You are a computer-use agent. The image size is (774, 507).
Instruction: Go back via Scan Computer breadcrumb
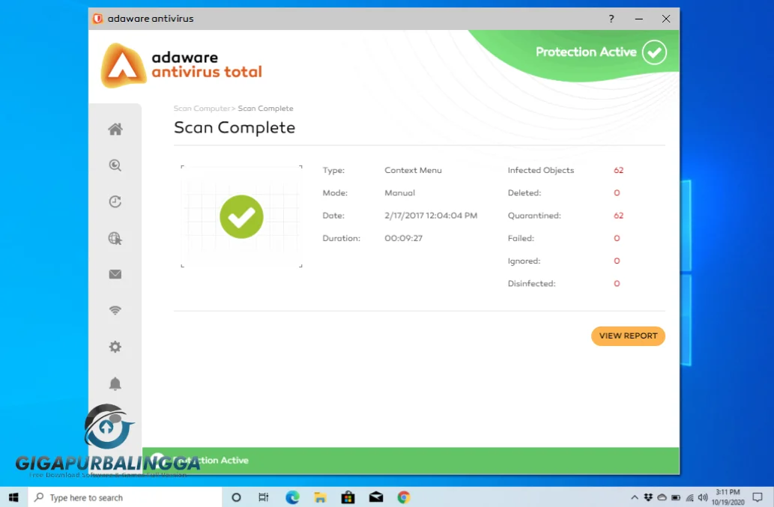coord(202,109)
